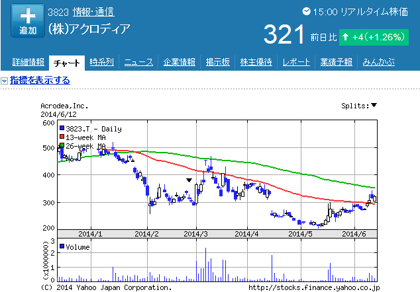Click the 2014/6 axis label
Screen dimensions: 420x292
354,234
